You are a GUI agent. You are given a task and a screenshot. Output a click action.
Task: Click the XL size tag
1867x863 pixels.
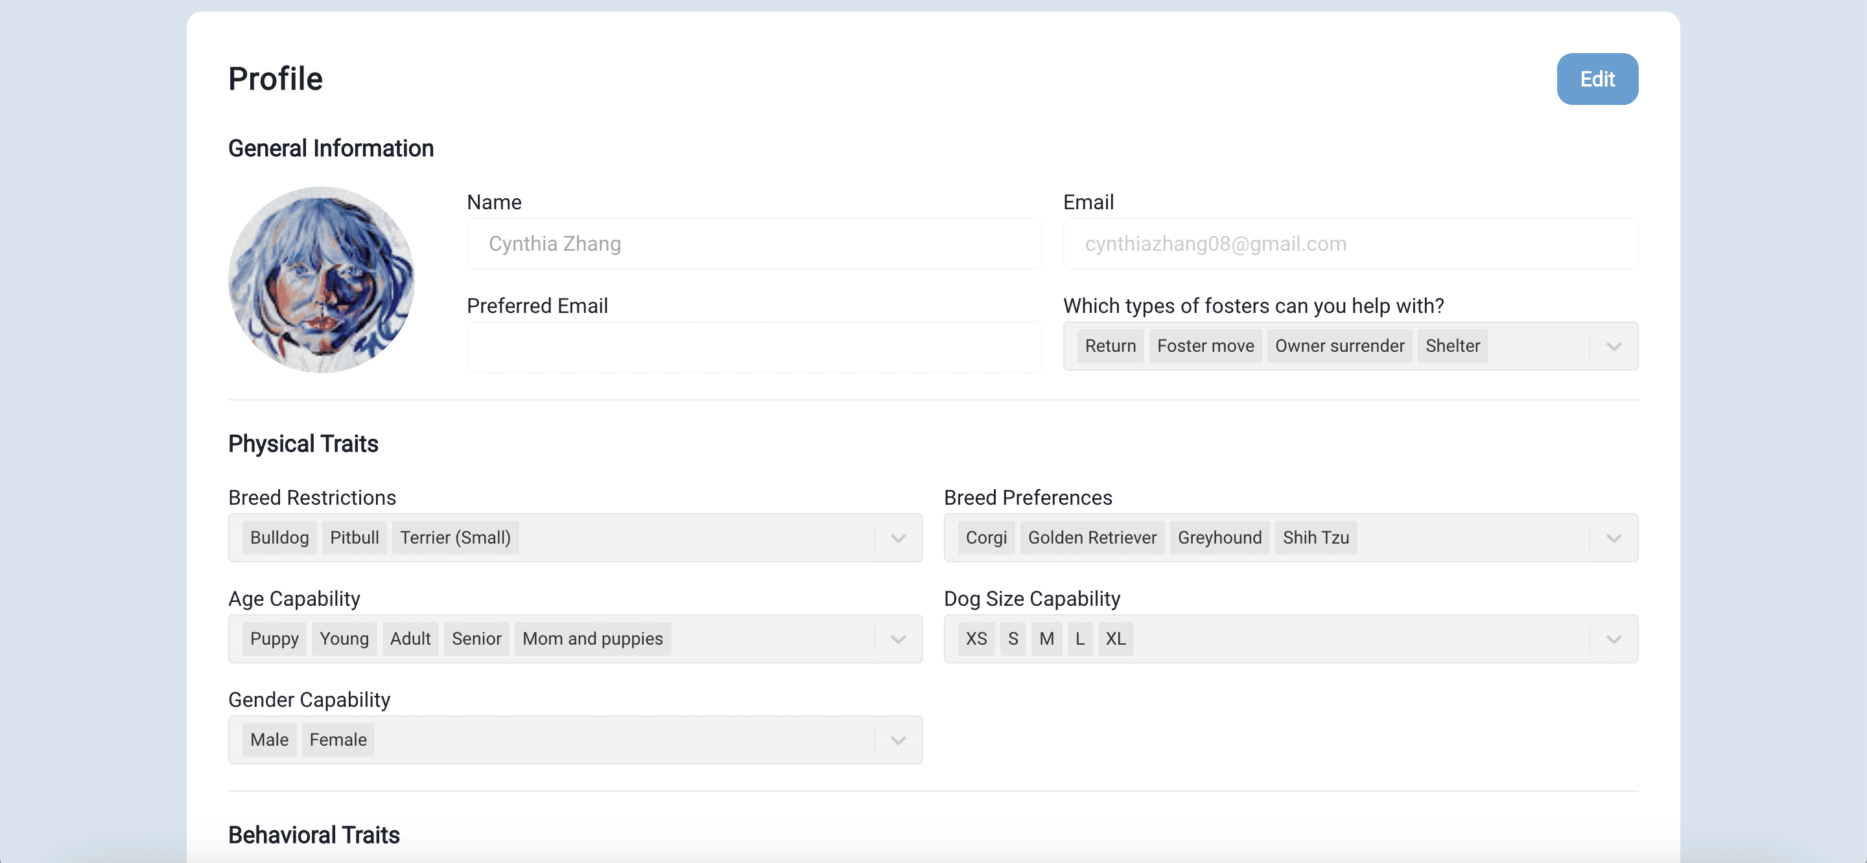click(1115, 638)
